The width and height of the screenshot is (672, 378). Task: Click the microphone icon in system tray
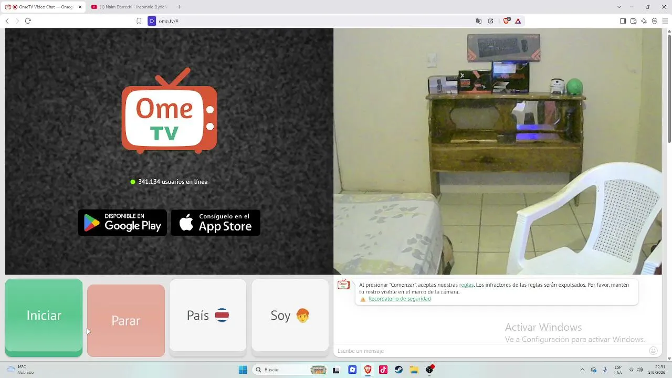pyautogui.click(x=605, y=370)
